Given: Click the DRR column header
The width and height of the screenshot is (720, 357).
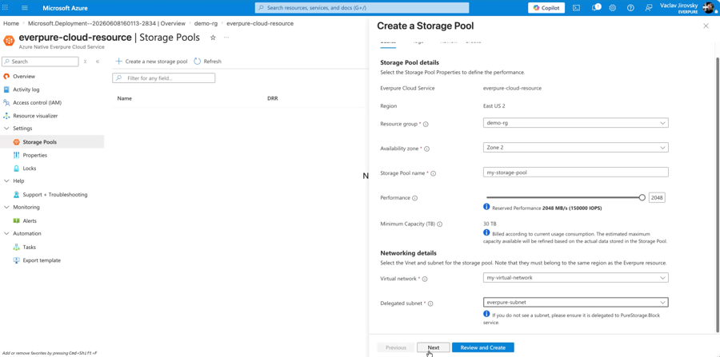Looking at the screenshot, I should [273, 98].
